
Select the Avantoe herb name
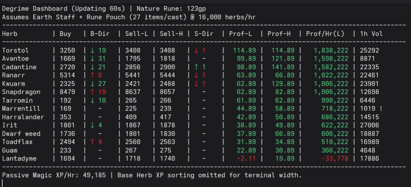[15, 58]
